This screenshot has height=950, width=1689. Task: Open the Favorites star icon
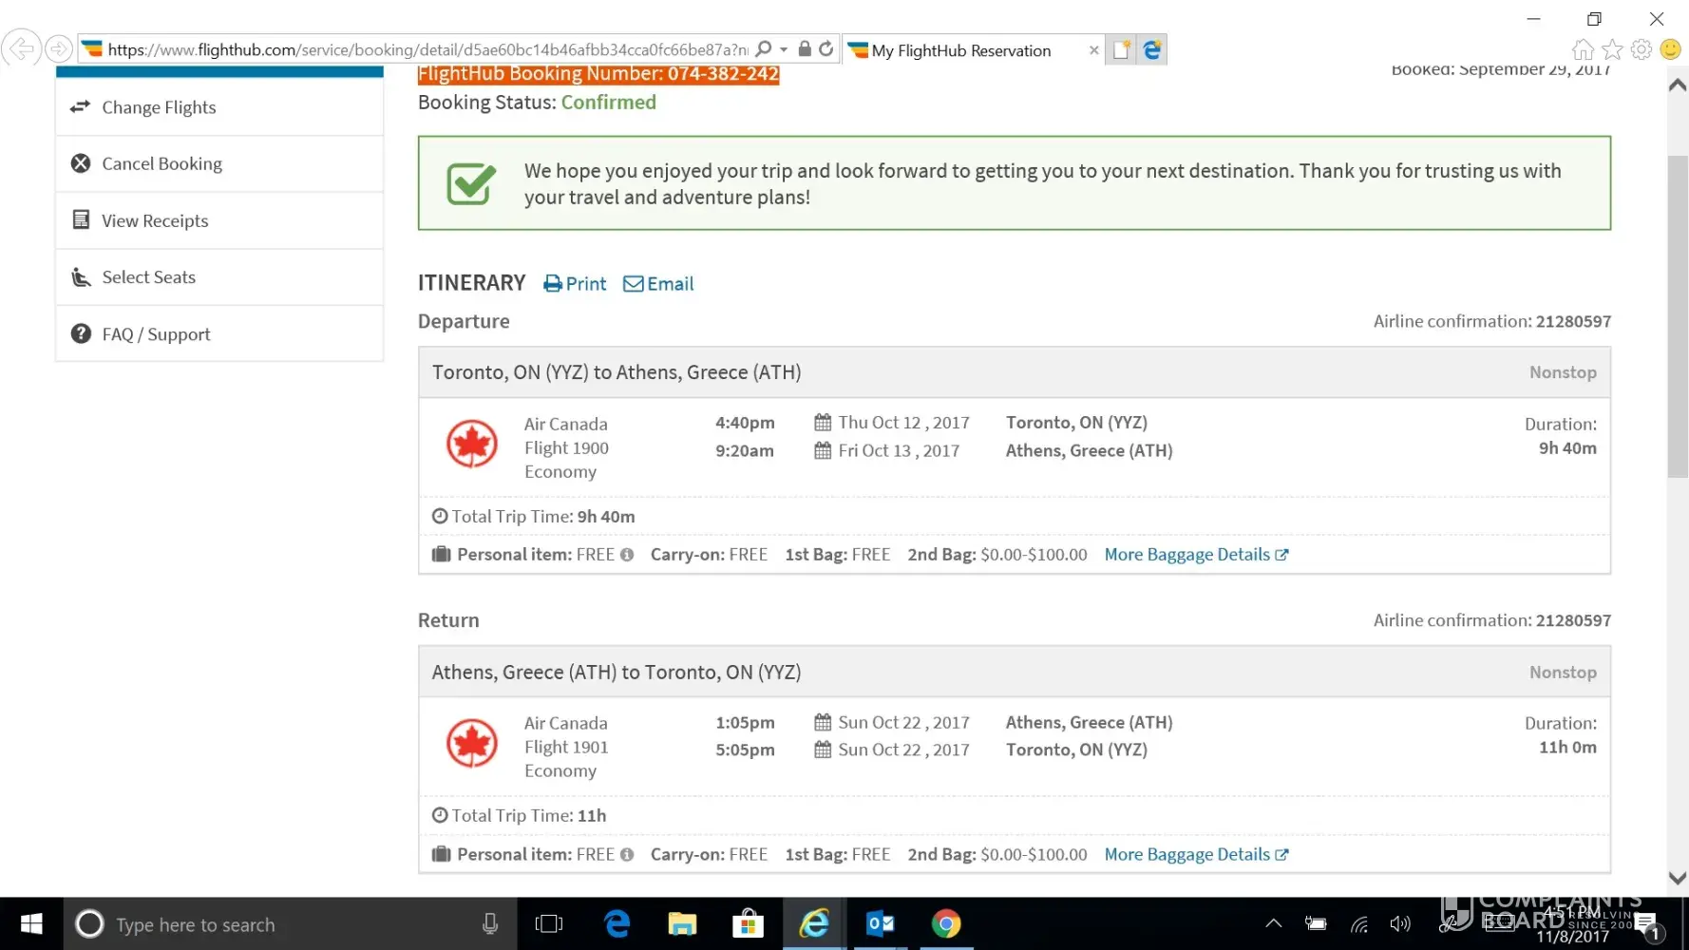[x=1612, y=49]
